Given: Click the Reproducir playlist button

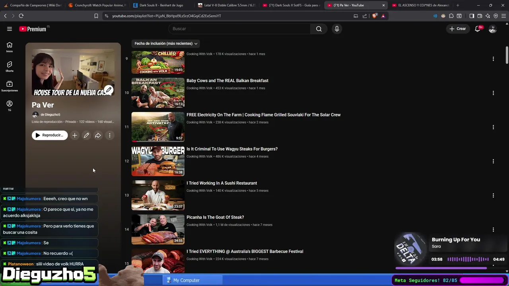Looking at the screenshot, I should 50,135.
